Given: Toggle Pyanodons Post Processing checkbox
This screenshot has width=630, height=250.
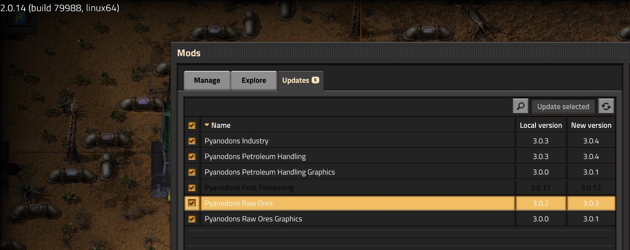Looking at the screenshot, I should [x=192, y=188].
